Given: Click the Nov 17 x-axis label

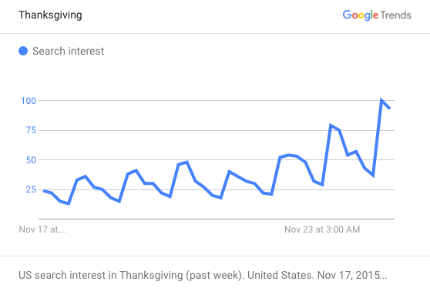Looking at the screenshot, I should click(43, 229).
